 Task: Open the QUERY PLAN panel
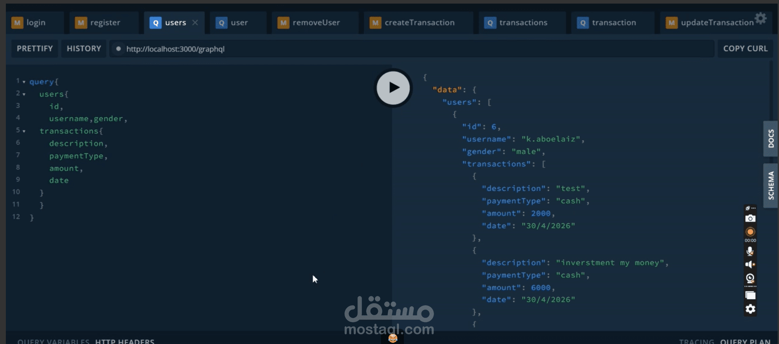point(745,341)
